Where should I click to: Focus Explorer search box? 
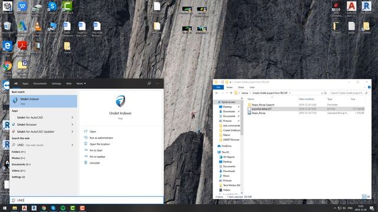click(348, 93)
